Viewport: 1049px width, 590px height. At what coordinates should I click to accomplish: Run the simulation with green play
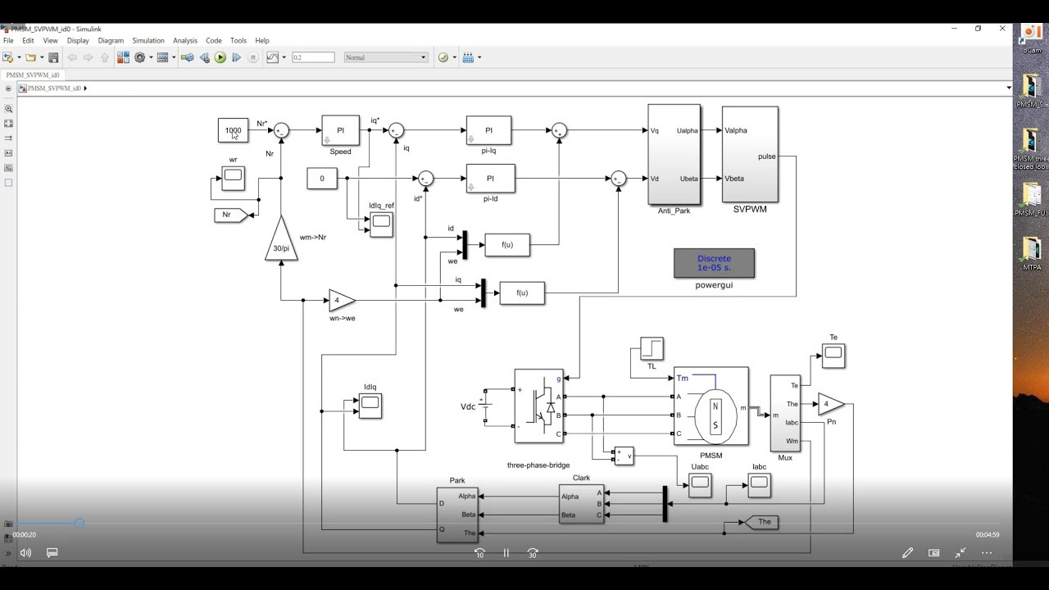220,57
